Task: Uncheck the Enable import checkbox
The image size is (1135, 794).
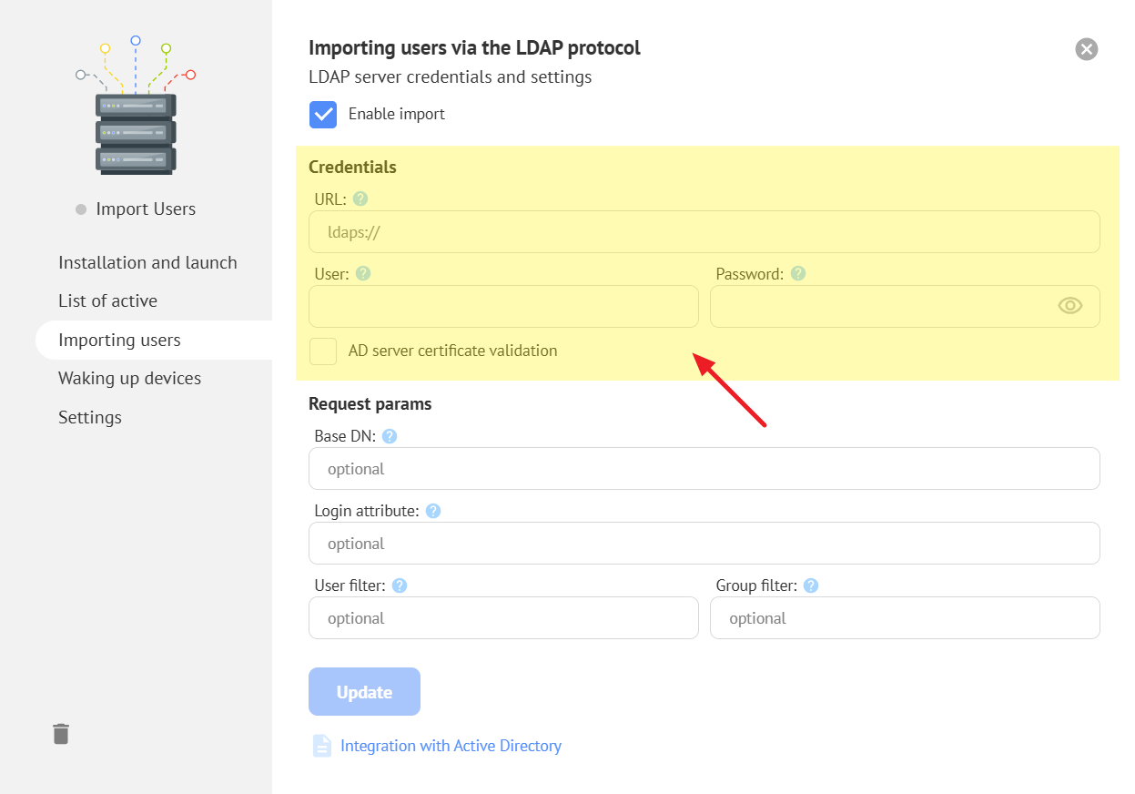Action: point(323,115)
